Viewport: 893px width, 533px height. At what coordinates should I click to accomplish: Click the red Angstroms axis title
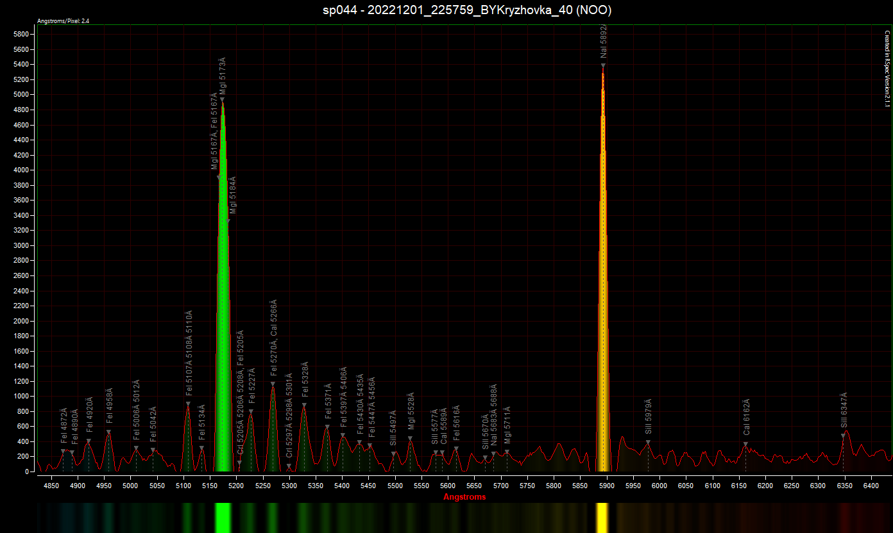tap(464, 497)
